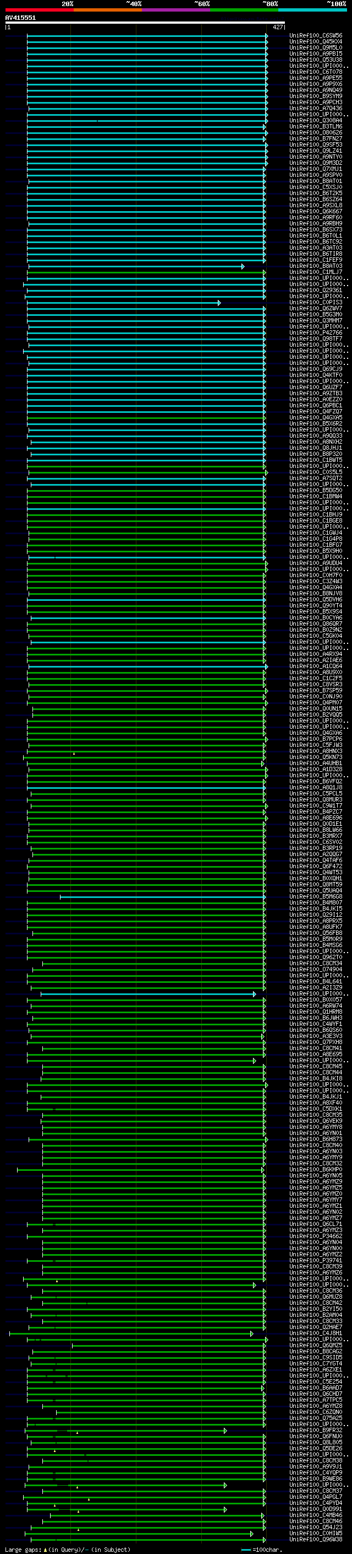Select cyan hit UniRef100_A8Q1J8
The image size is (352, 1554).
tap(316, 787)
